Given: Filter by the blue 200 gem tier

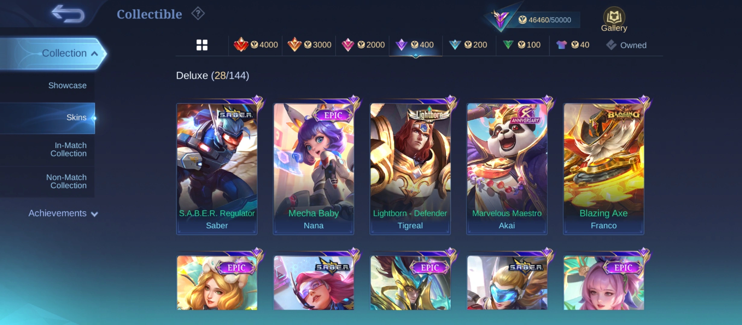Looking at the screenshot, I should 468,45.
